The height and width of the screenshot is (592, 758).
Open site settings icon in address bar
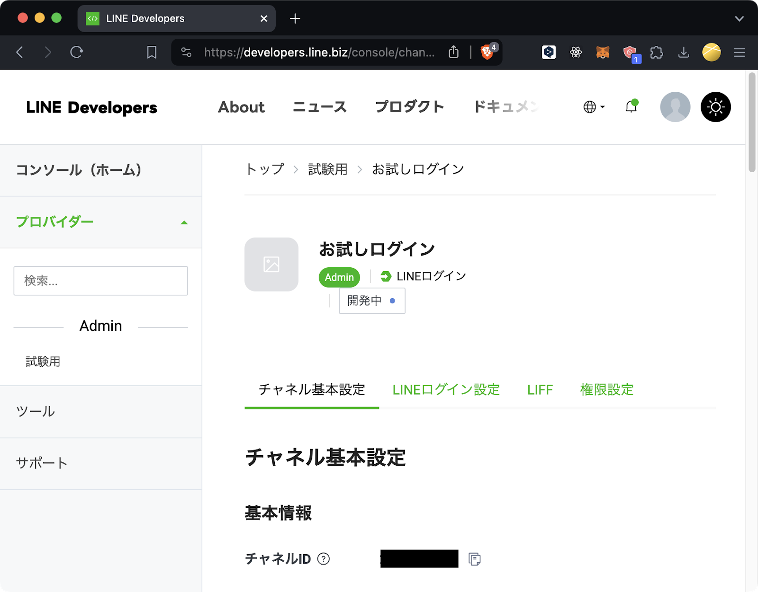(186, 52)
